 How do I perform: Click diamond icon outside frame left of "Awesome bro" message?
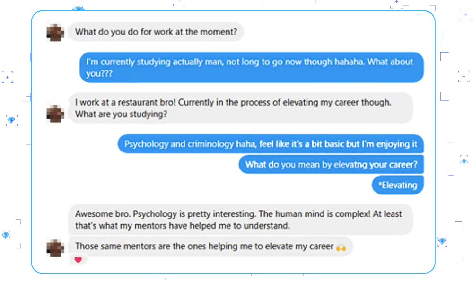click(6, 235)
